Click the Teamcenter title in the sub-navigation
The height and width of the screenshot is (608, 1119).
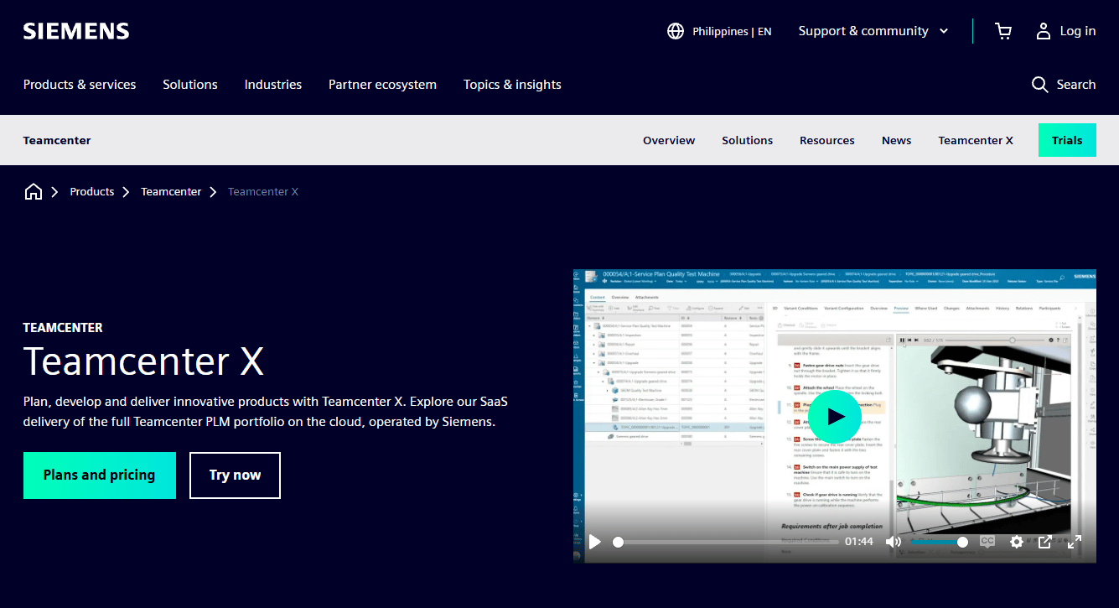[57, 140]
